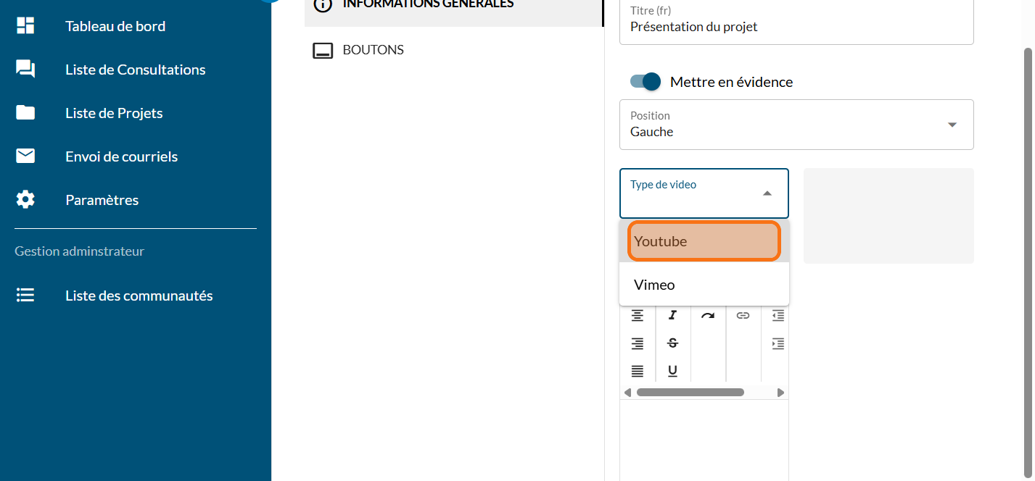Click into the Titre (fr) field
1035x481 pixels.
796,27
